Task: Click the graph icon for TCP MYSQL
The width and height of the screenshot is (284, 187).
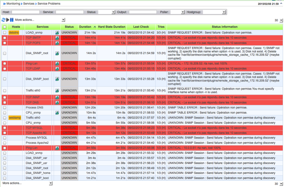Action: point(57,128)
